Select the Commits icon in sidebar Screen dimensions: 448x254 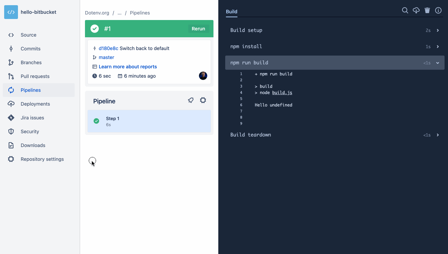tap(11, 49)
